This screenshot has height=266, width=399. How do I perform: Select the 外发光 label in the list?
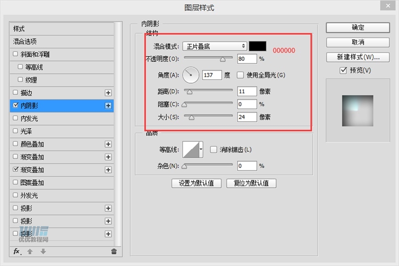29,195
